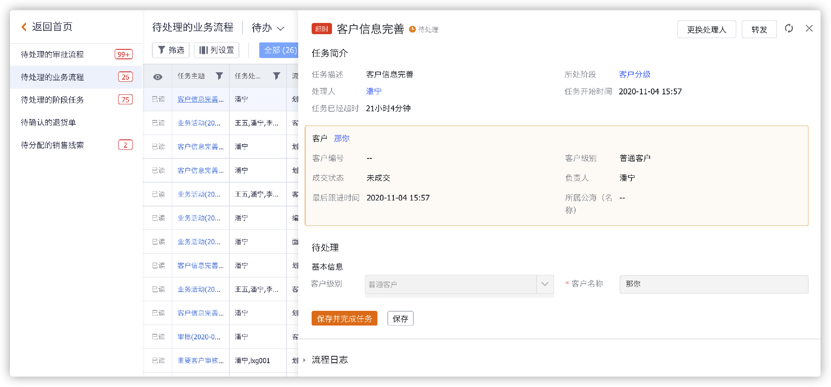
Task: Click the 75 badge on 待处理的阶段任务
Action: [126, 100]
